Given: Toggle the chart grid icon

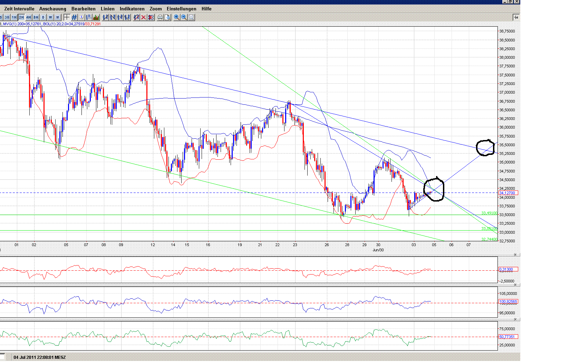Looking at the screenshot, I should point(74,17).
